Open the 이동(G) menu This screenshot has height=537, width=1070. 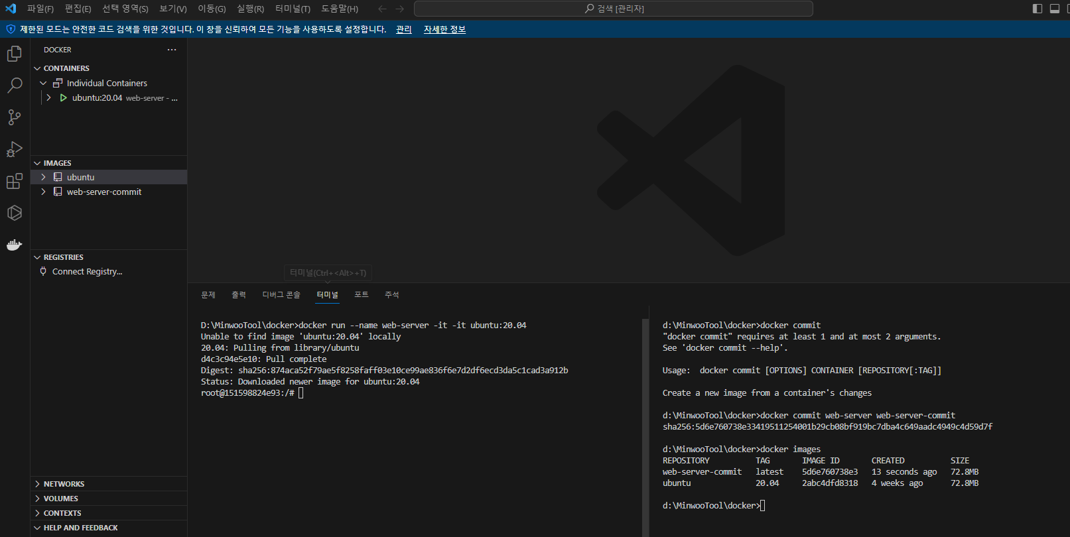(212, 9)
